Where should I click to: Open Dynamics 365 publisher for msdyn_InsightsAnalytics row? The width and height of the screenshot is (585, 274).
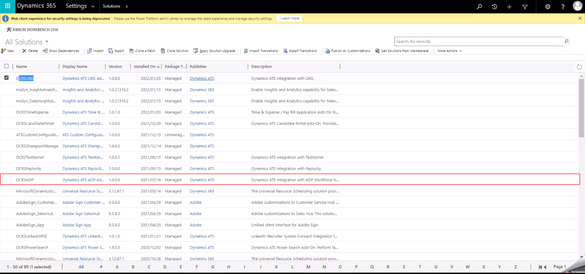point(202,90)
